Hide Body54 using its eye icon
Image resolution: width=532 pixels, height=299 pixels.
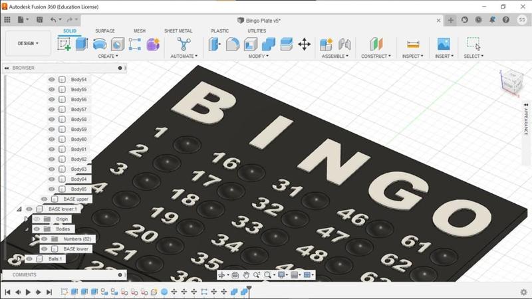[x=52, y=80]
